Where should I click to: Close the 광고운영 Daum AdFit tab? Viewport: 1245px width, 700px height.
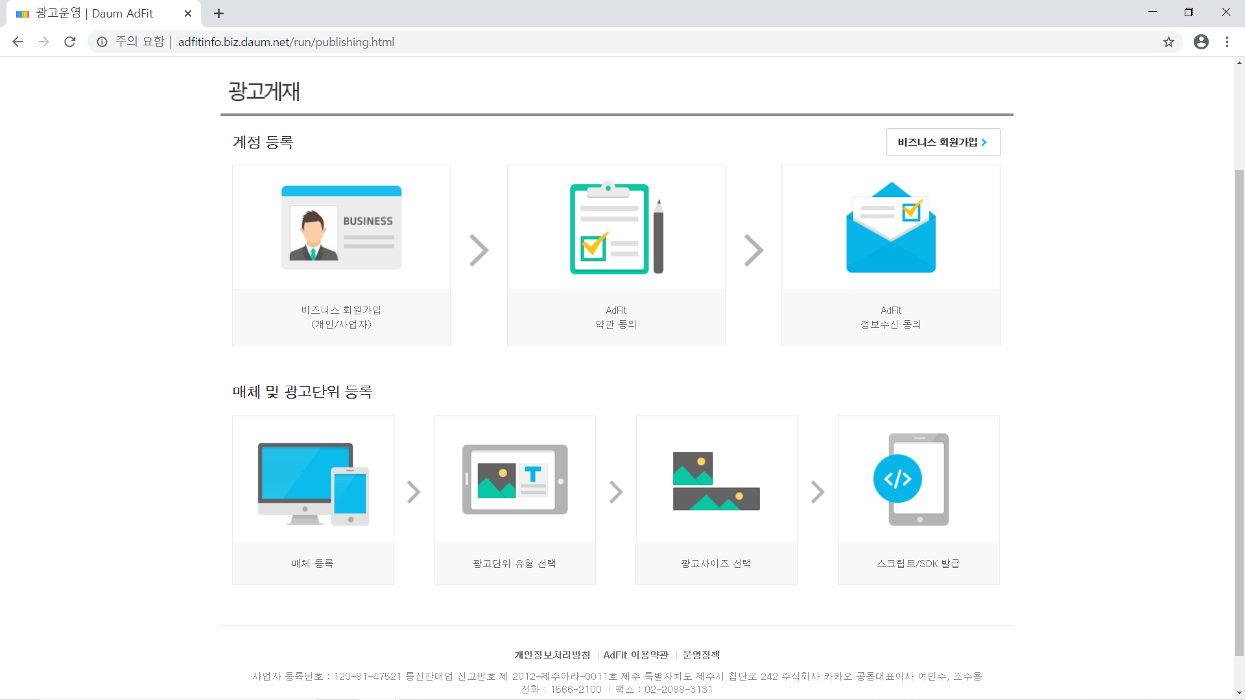[188, 14]
